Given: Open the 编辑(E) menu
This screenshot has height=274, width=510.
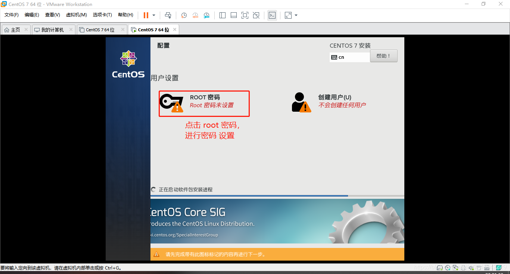Looking at the screenshot, I should tap(32, 15).
